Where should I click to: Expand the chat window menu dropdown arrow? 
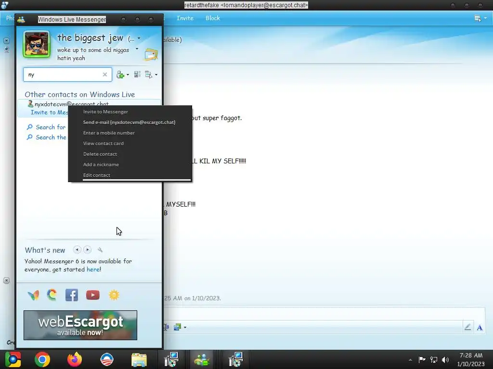coord(485,18)
